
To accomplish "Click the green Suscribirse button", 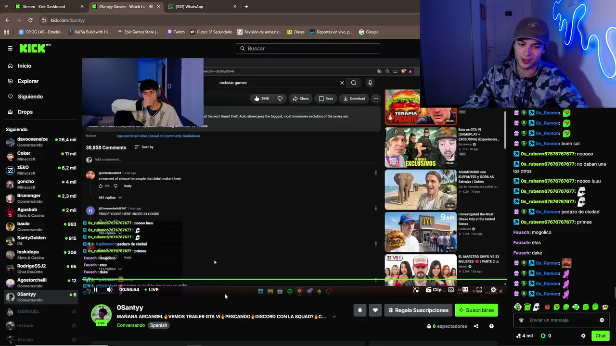I will 476,310.
